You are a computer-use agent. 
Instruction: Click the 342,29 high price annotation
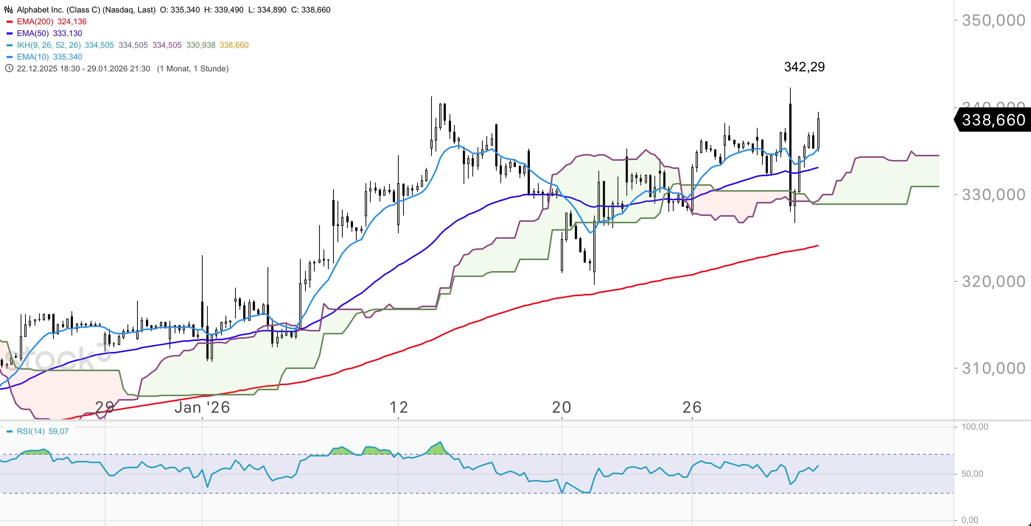tap(804, 67)
